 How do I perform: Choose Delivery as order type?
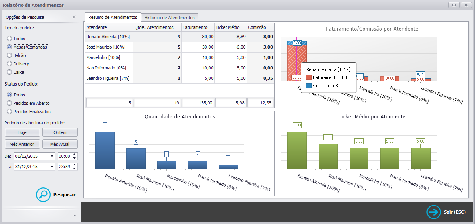(x=9, y=64)
